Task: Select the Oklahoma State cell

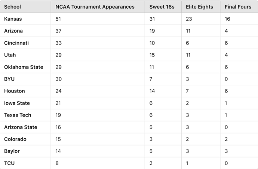Action: (x=24, y=67)
